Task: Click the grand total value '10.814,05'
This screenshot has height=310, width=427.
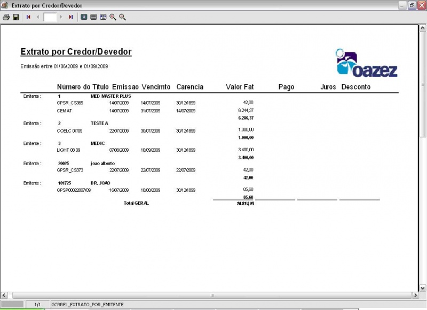Action: pyautogui.click(x=246, y=204)
